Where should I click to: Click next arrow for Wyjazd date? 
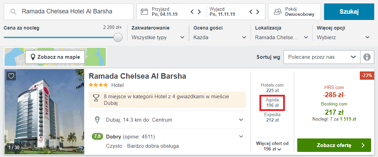[257, 12]
